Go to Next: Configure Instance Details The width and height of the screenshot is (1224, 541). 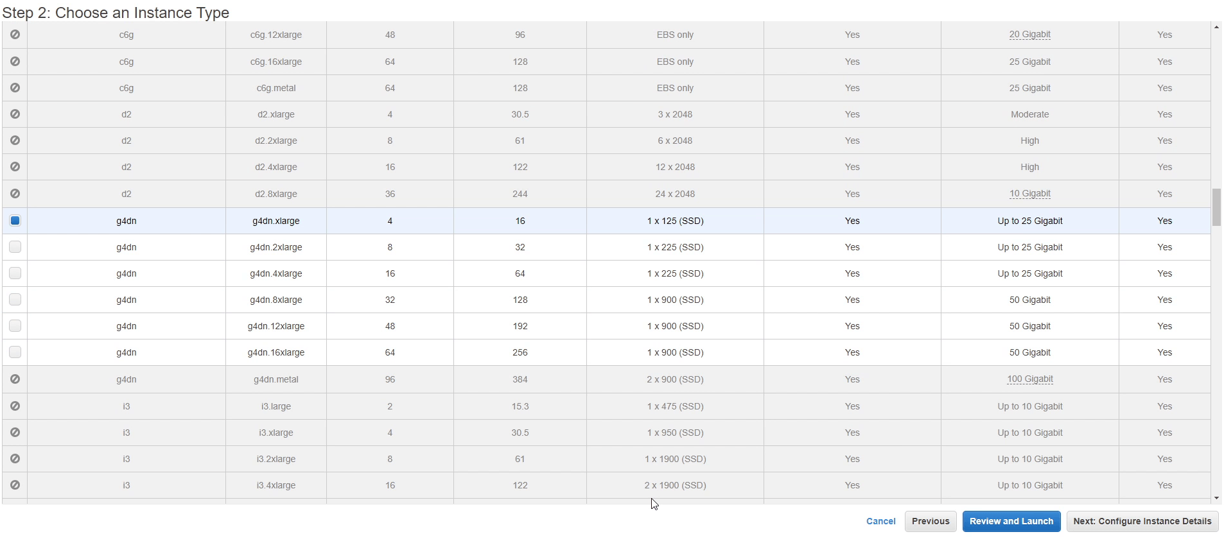(1142, 521)
